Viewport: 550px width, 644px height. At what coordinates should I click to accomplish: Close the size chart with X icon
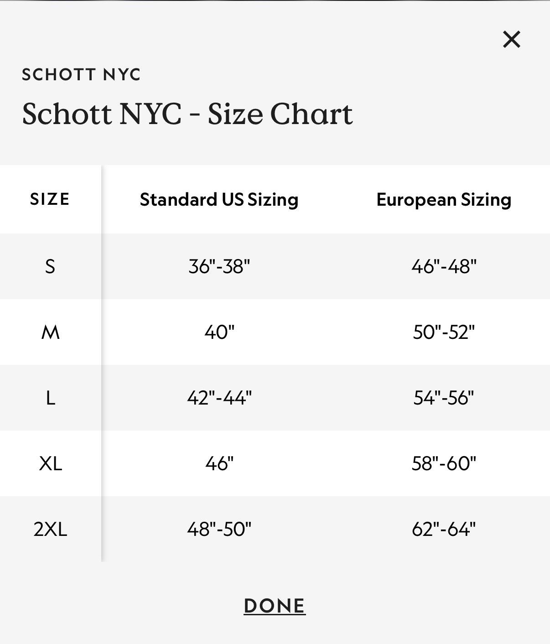[512, 39]
